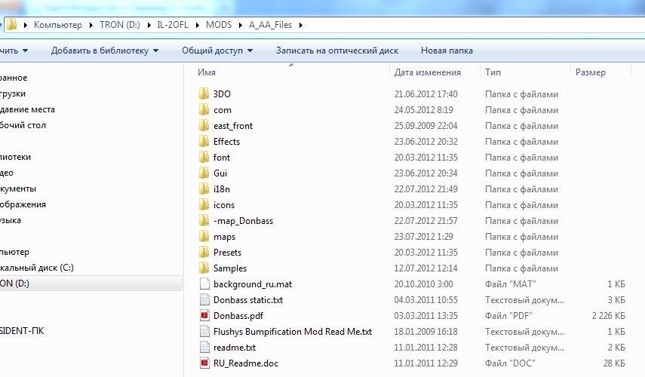Image resolution: width=645 pixels, height=377 pixels.
Task: Click the date 23.07.2012 1:29
Action: tap(424, 237)
